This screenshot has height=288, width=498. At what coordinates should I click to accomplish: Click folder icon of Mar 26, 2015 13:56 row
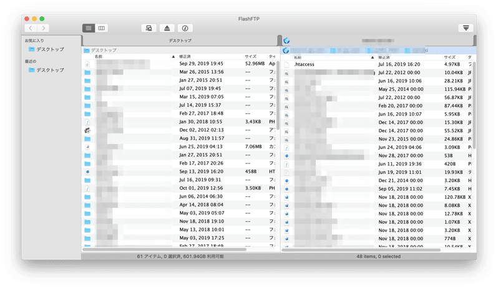point(87,72)
